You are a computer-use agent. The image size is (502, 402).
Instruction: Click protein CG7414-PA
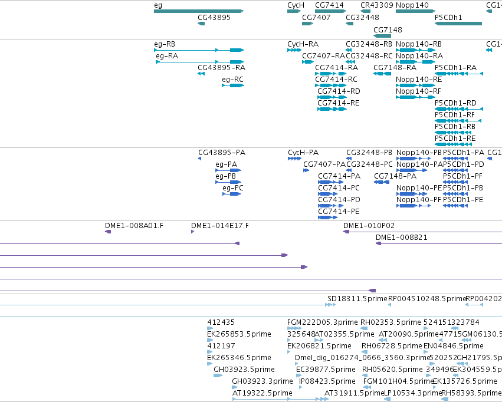[339, 176]
